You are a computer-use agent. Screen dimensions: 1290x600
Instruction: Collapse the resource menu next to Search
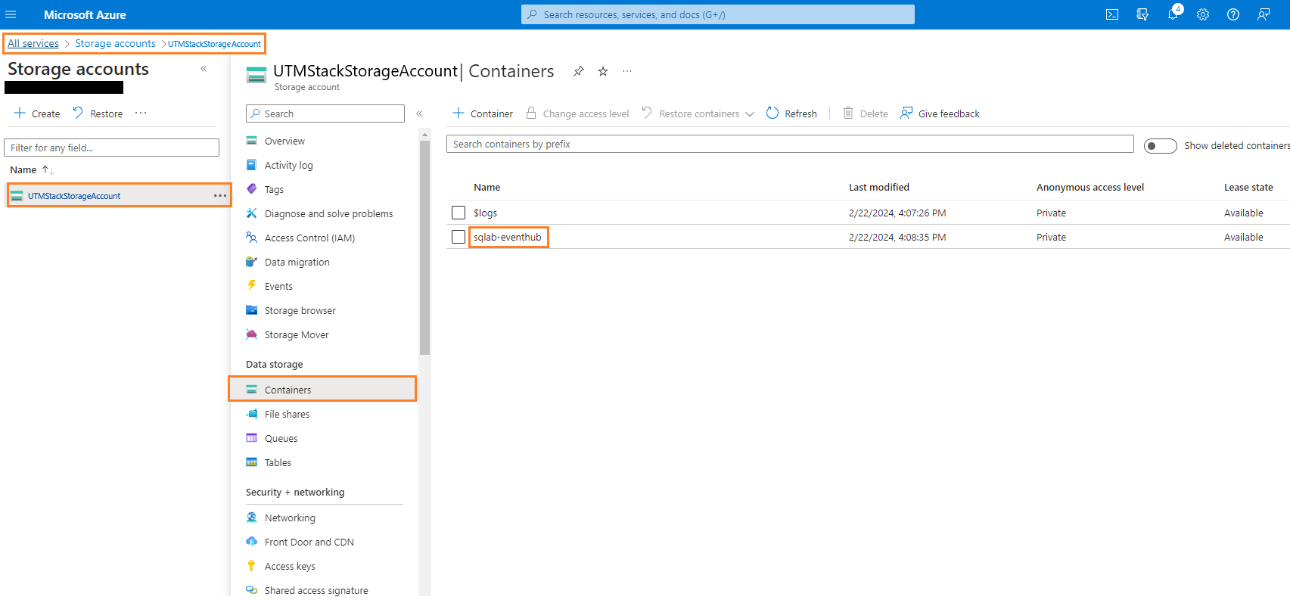(419, 113)
